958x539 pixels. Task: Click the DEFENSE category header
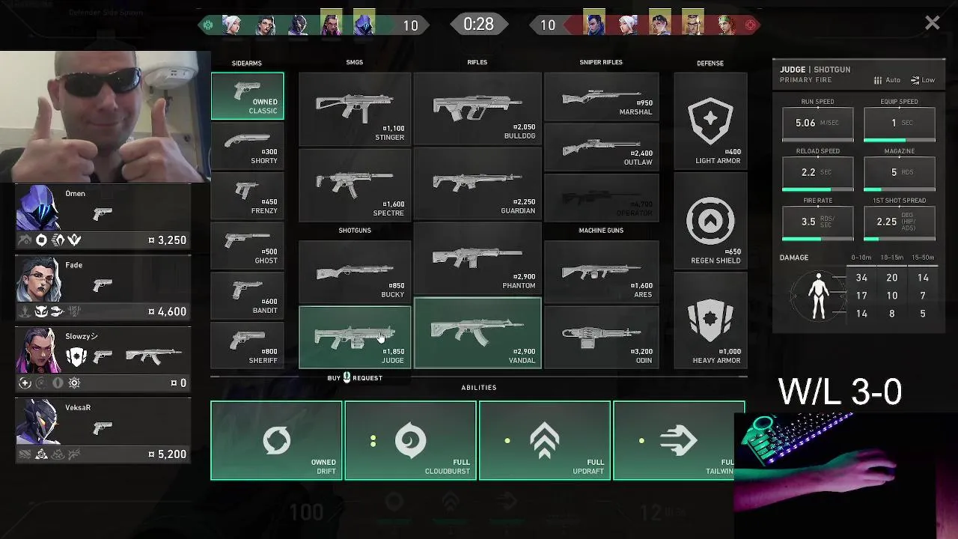pyautogui.click(x=710, y=64)
